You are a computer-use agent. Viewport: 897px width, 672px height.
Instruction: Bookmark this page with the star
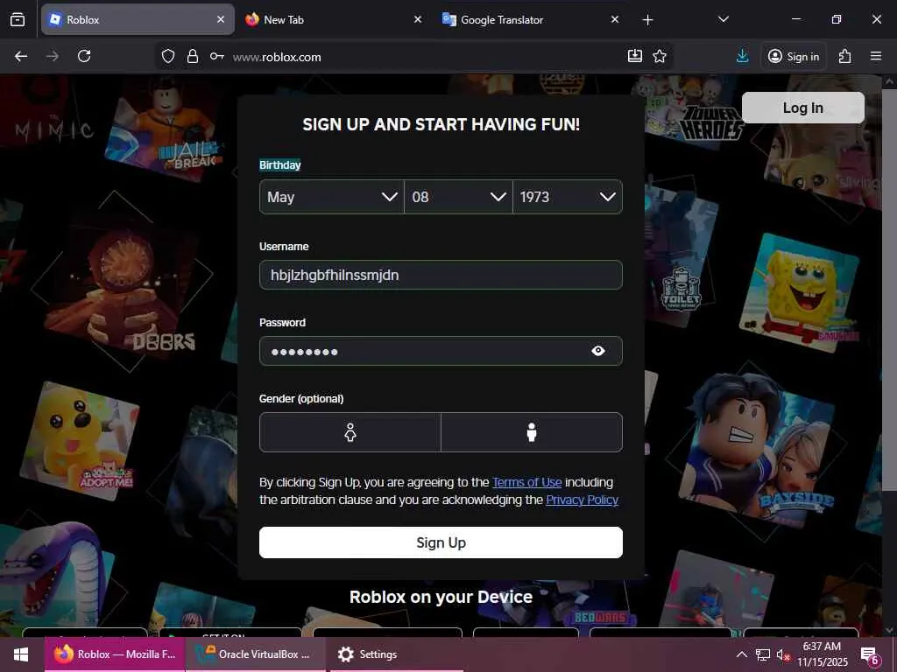click(x=660, y=56)
